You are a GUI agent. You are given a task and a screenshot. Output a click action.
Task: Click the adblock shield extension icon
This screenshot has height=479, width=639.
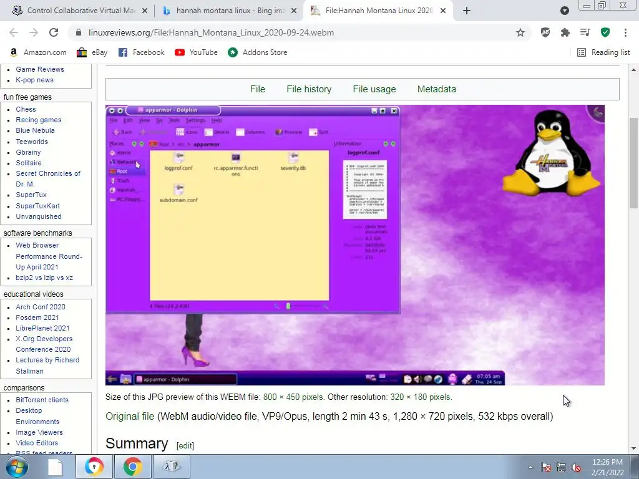click(x=545, y=32)
